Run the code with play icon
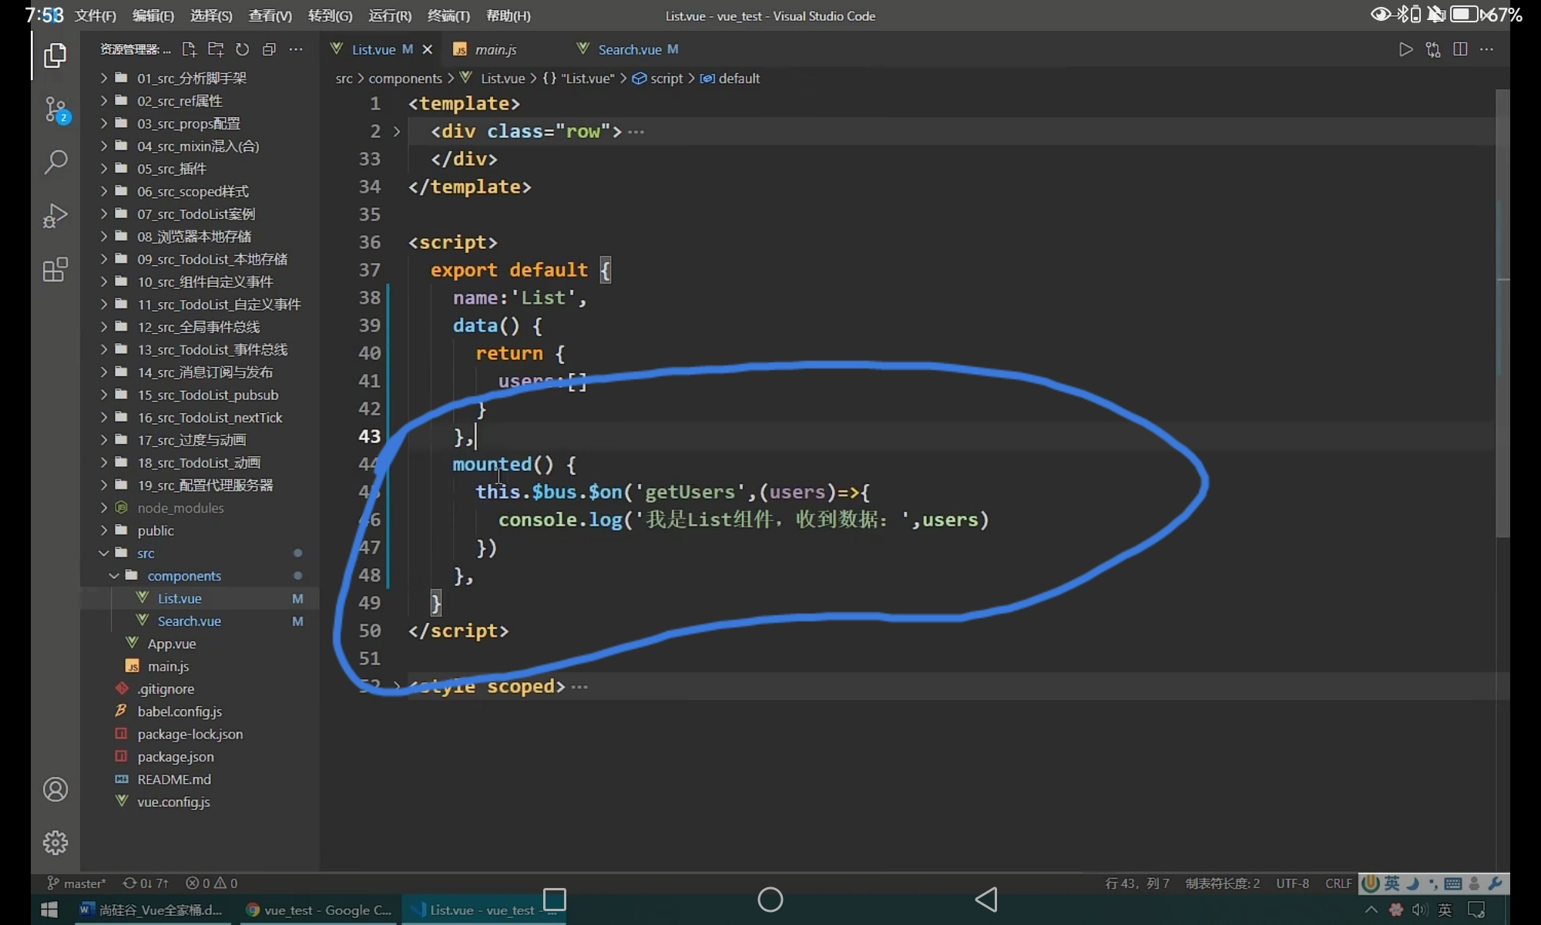 (1405, 49)
